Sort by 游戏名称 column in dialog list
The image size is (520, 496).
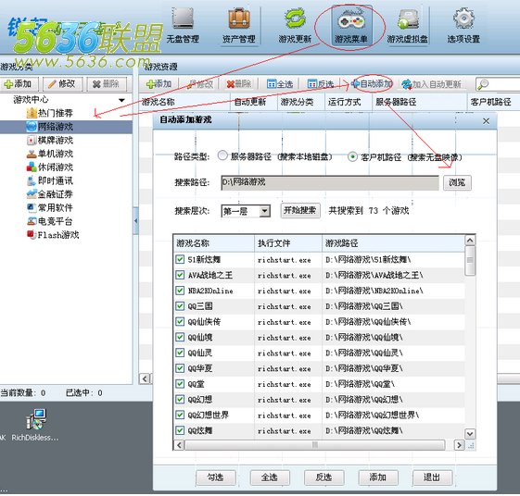pos(213,243)
